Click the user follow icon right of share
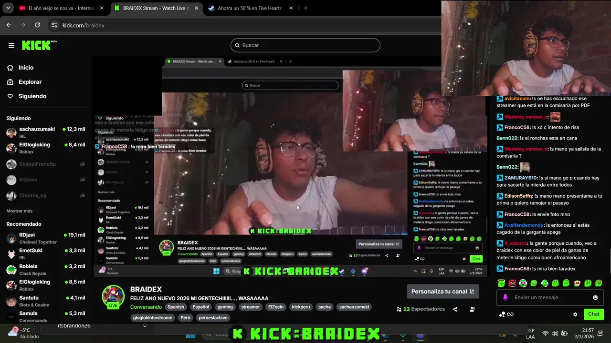Screen dimensions: 611x343 click(x=472, y=309)
